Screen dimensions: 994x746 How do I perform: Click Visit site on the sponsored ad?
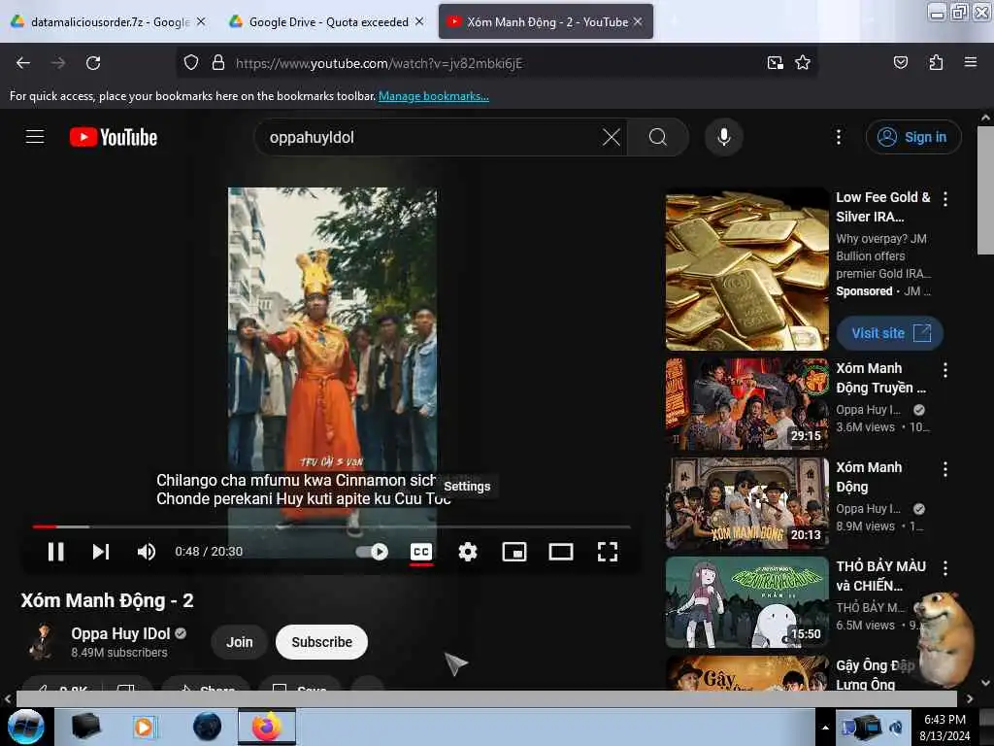pyautogui.click(x=890, y=333)
